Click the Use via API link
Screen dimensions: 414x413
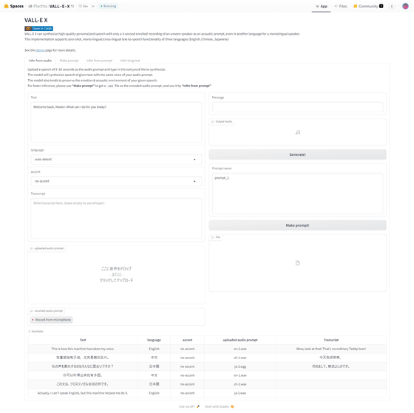(189, 406)
